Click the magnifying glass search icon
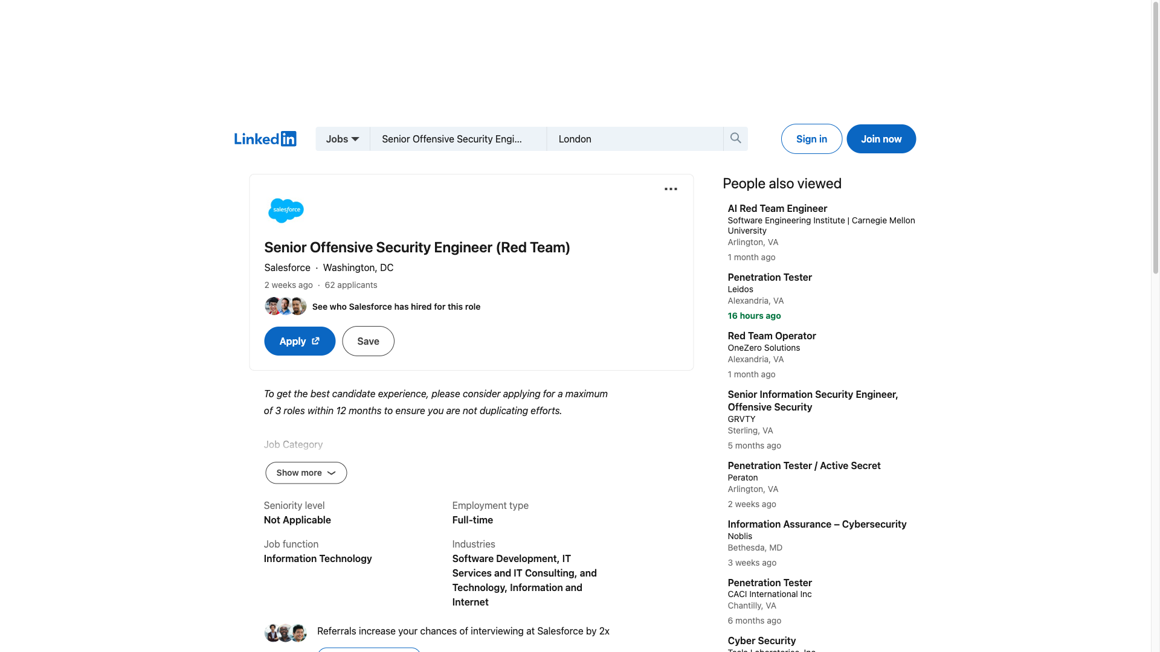 tap(735, 138)
